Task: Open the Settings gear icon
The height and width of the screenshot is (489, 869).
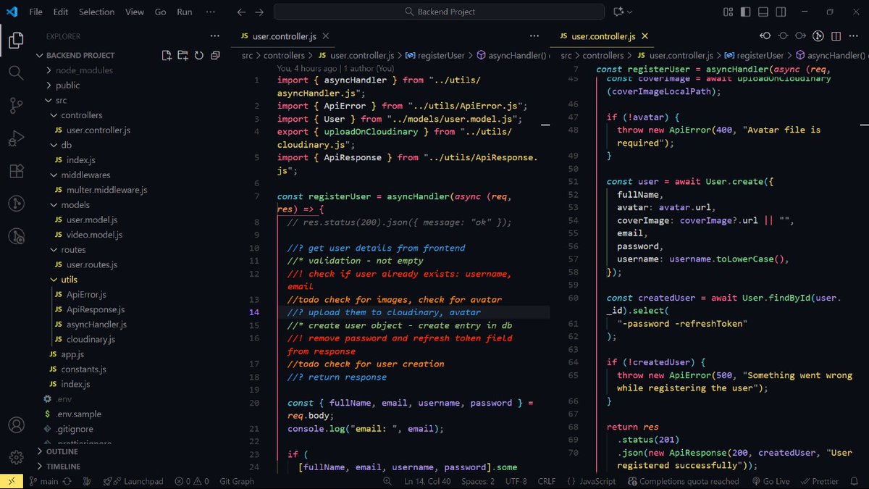Action: [15, 456]
